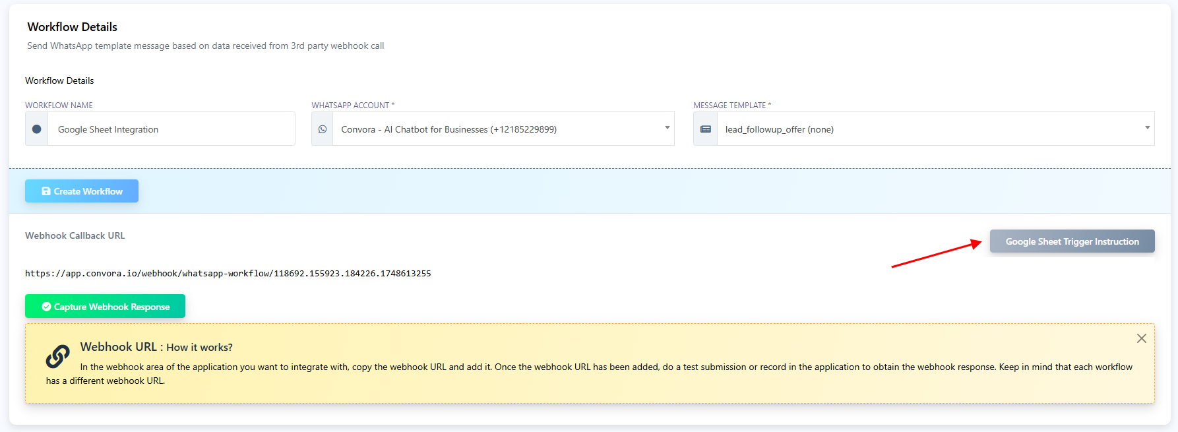The width and height of the screenshot is (1178, 432).
Task: Open the WhatsApp Account dropdown
Action: (503, 129)
